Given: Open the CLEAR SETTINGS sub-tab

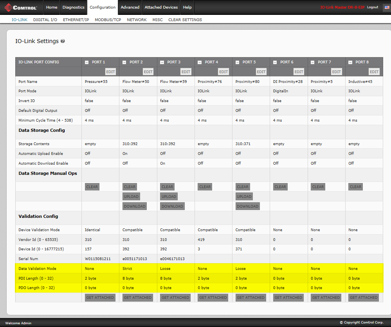Looking at the screenshot, I should pos(185,20).
